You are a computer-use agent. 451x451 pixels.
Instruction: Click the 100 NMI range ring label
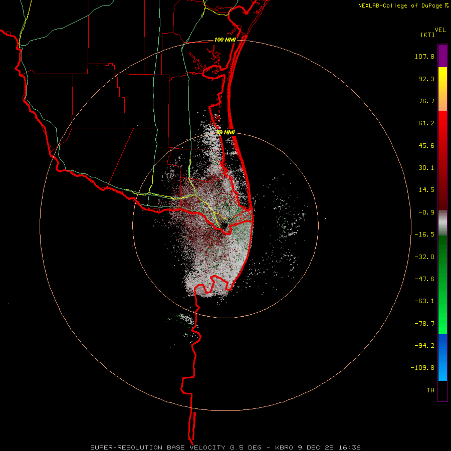point(225,40)
